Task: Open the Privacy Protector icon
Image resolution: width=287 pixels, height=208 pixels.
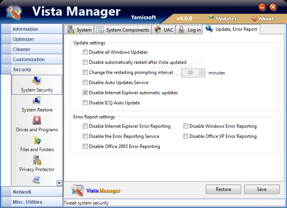Action: coord(37,160)
